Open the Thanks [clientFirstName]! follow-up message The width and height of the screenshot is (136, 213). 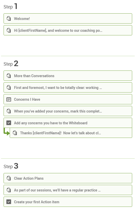[x=71, y=133]
